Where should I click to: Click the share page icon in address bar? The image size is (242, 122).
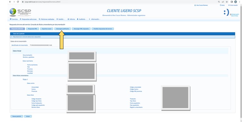click(x=223, y=2)
